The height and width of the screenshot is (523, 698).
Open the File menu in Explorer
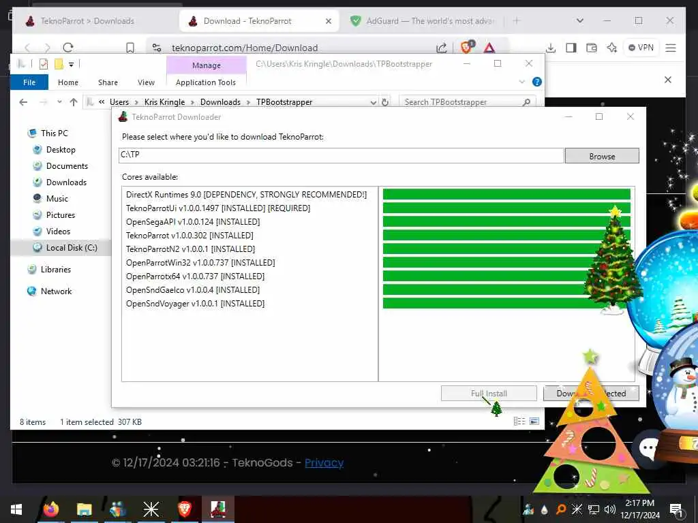pyautogui.click(x=29, y=82)
